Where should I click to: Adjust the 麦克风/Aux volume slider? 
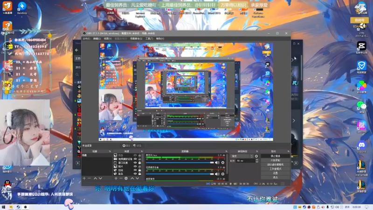pyautogui.click(x=180, y=162)
